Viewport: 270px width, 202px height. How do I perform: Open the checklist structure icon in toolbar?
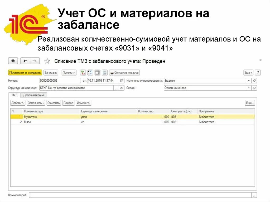click(90, 73)
